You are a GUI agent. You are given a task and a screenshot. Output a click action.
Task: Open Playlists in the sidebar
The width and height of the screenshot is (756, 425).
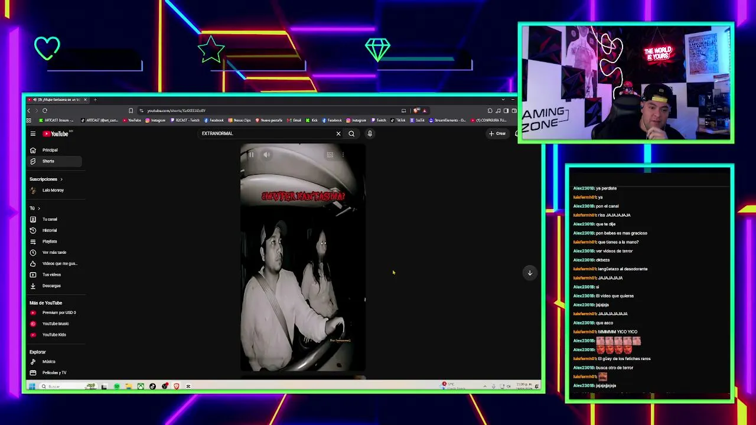54,241
